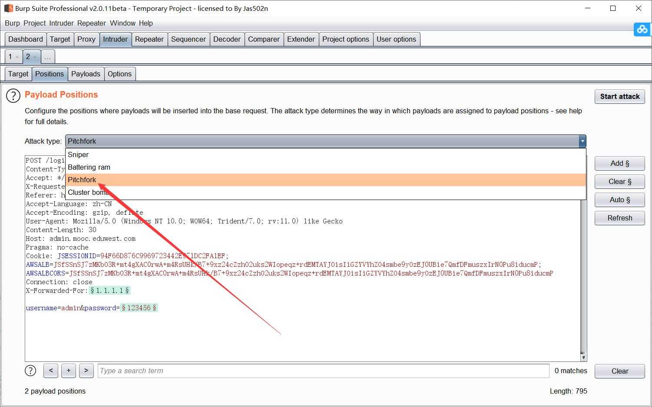Switch to the top-level Target tab
The width and height of the screenshot is (652, 407).
(x=60, y=39)
